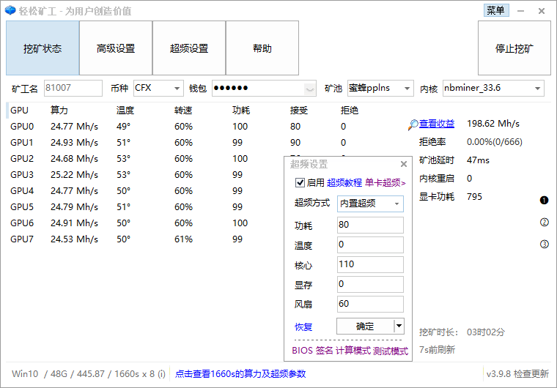This screenshot has width=557, height=388.
Task: Open the 菜单 menu
Action: tap(495, 10)
